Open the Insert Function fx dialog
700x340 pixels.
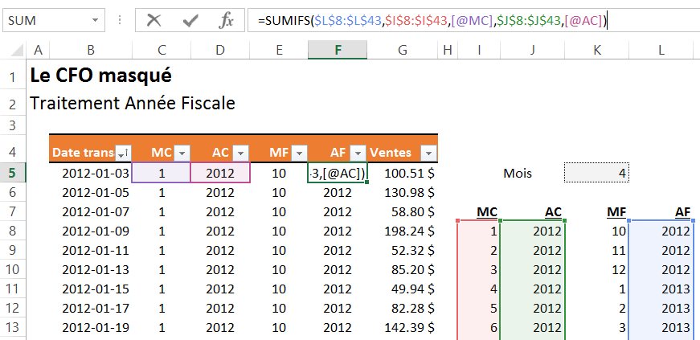[x=227, y=20]
